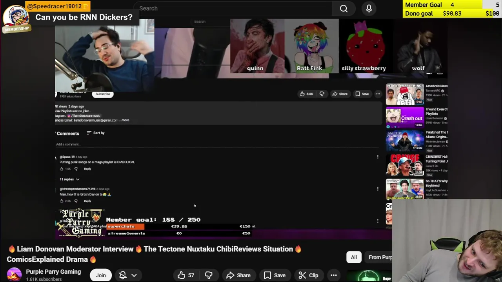Join the Purple Parry Gaming channel
The height and width of the screenshot is (282, 502).
(101, 275)
